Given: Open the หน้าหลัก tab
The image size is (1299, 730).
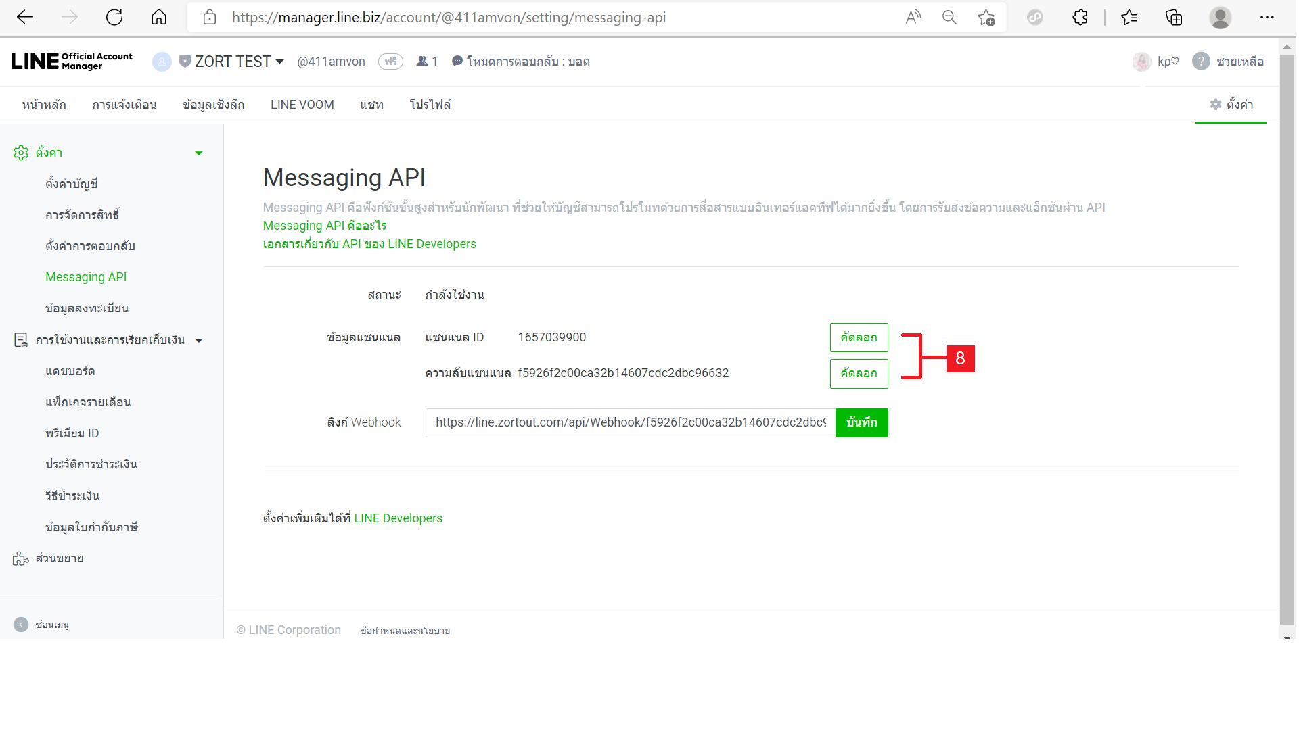Looking at the screenshot, I should 44,105.
